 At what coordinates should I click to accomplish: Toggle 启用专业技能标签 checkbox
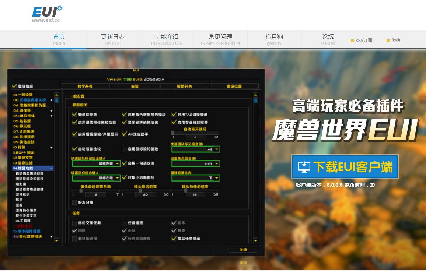click(x=174, y=122)
